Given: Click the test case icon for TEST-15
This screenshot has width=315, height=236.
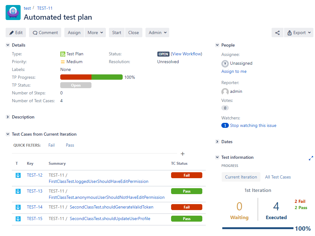Looking at the screenshot, I should point(18,219).
